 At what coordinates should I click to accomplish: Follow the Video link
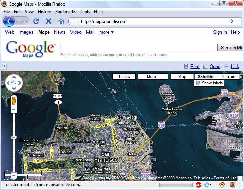click(x=76, y=32)
